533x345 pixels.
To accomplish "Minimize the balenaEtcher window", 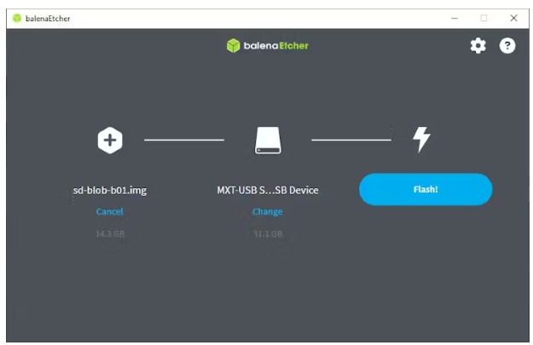I will 454,18.
